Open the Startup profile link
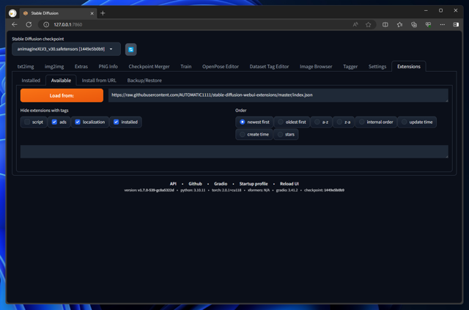This screenshot has width=469, height=310. [x=254, y=184]
